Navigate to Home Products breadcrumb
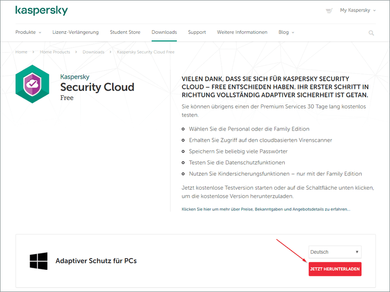Screen dimensions: 390x292 pyautogui.click(x=55, y=52)
